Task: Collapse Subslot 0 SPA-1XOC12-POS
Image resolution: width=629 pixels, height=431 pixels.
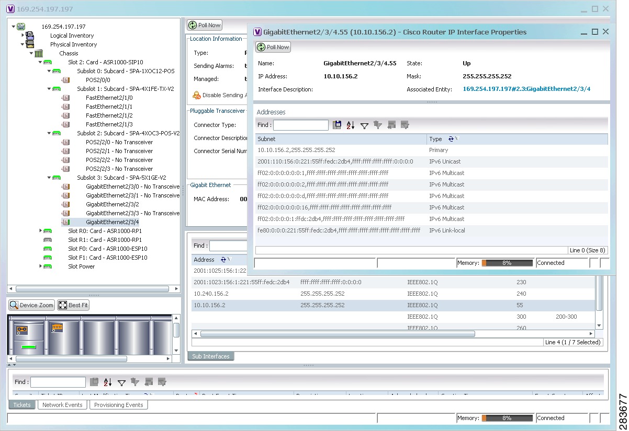Action: tap(49, 71)
